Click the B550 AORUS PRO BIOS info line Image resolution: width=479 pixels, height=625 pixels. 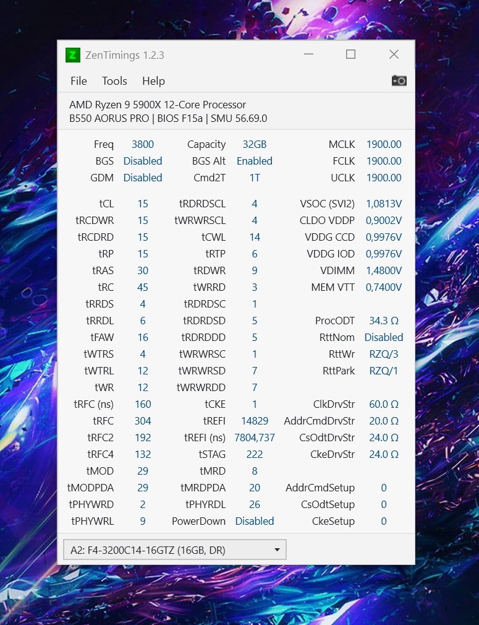(168, 118)
